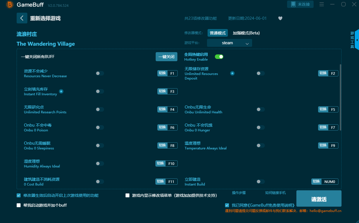Enable 0 Cost Build switch
Screen dimensions: 359x223
(100, 182)
